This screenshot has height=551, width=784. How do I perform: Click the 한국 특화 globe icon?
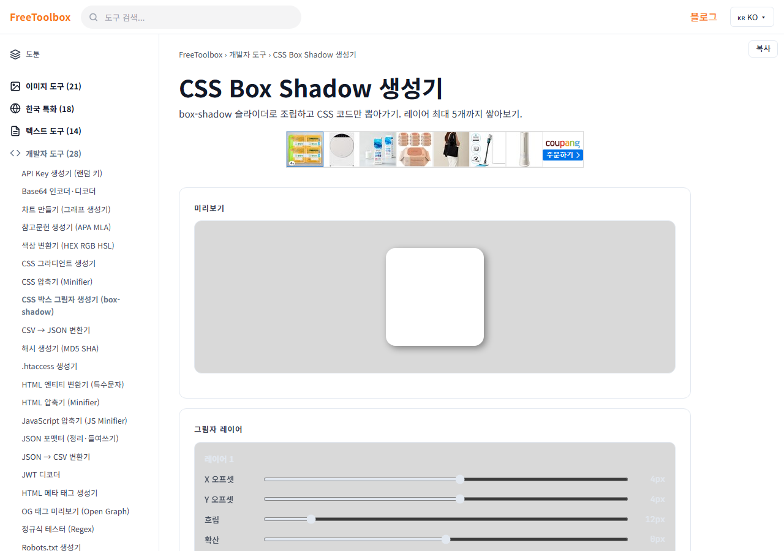pyautogui.click(x=15, y=109)
